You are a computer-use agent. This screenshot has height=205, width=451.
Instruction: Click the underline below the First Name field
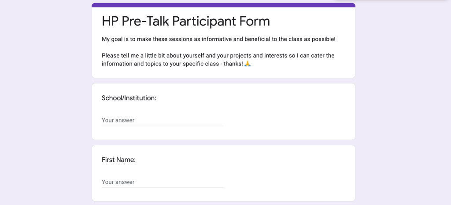[162, 188]
